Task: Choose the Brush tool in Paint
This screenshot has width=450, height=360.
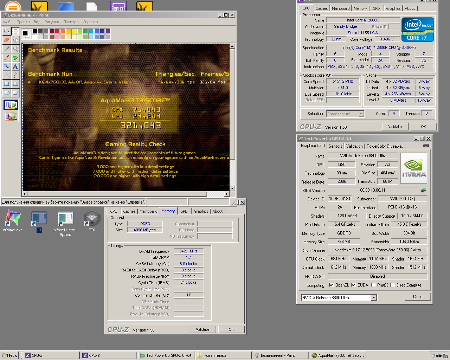Action: point(15,58)
